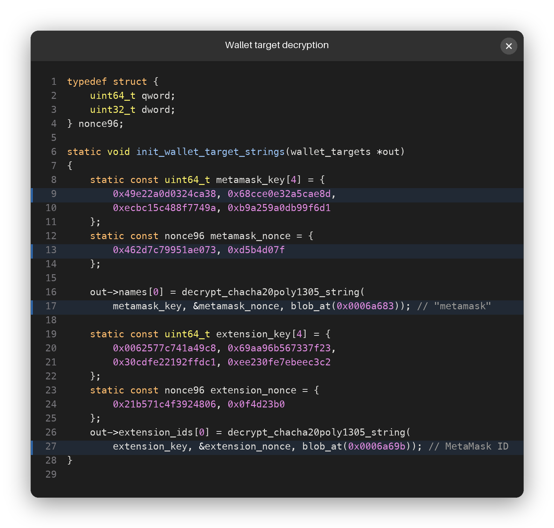Select line number 9 in the gutter
This screenshot has height=528, width=554.
click(54, 194)
